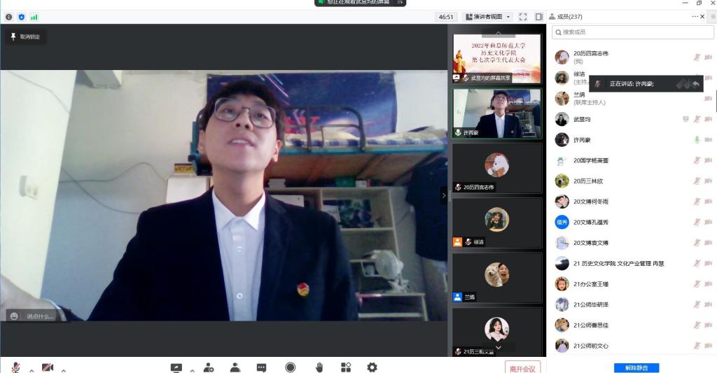Select member 武昱均 in the list
Image resolution: width=717 pixels, height=373 pixels.
(x=582, y=119)
